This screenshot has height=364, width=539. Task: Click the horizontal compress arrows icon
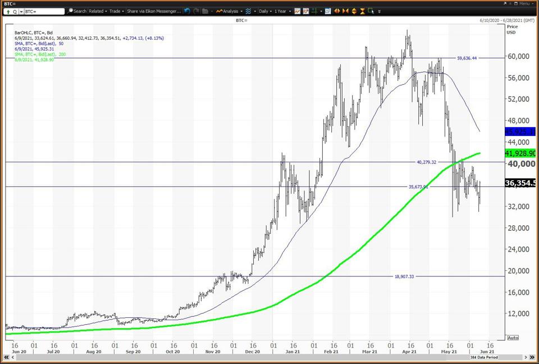[346, 11]
